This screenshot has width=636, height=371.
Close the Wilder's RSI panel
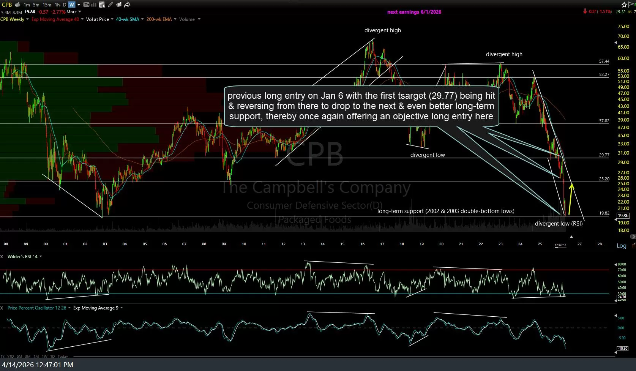[2, 257]
